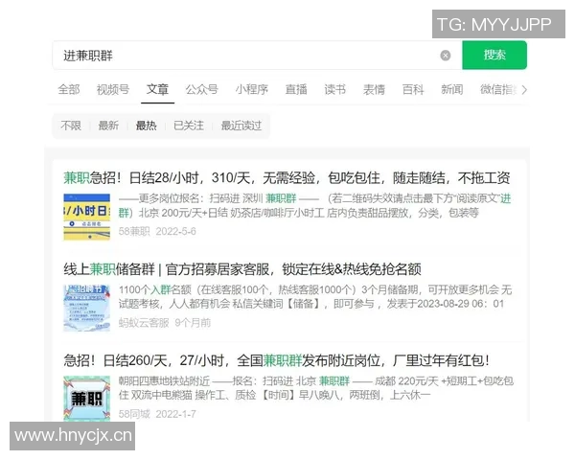Focus the search field containing 进兼职群
The image size is (575, 460).
(257, 56)
